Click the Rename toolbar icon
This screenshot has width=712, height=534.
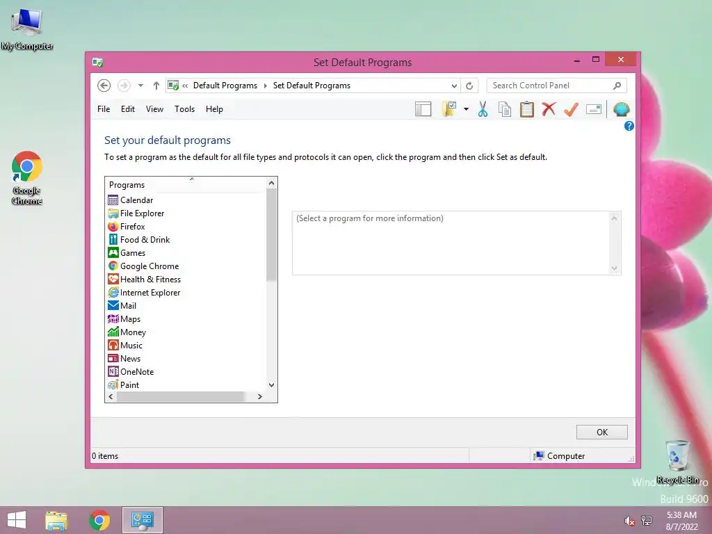[x=594, y=109]
